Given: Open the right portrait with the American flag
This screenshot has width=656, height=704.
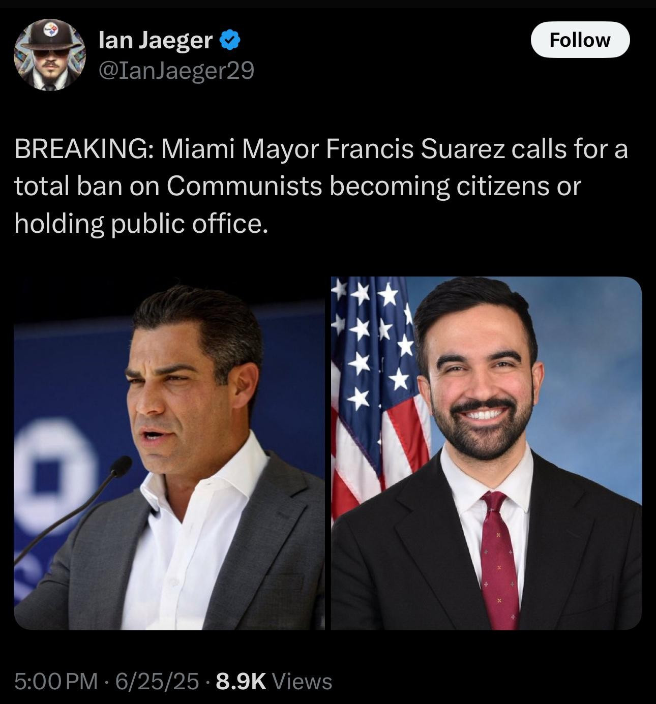Looking at the screenshot, I should click(x=486, y=453).
